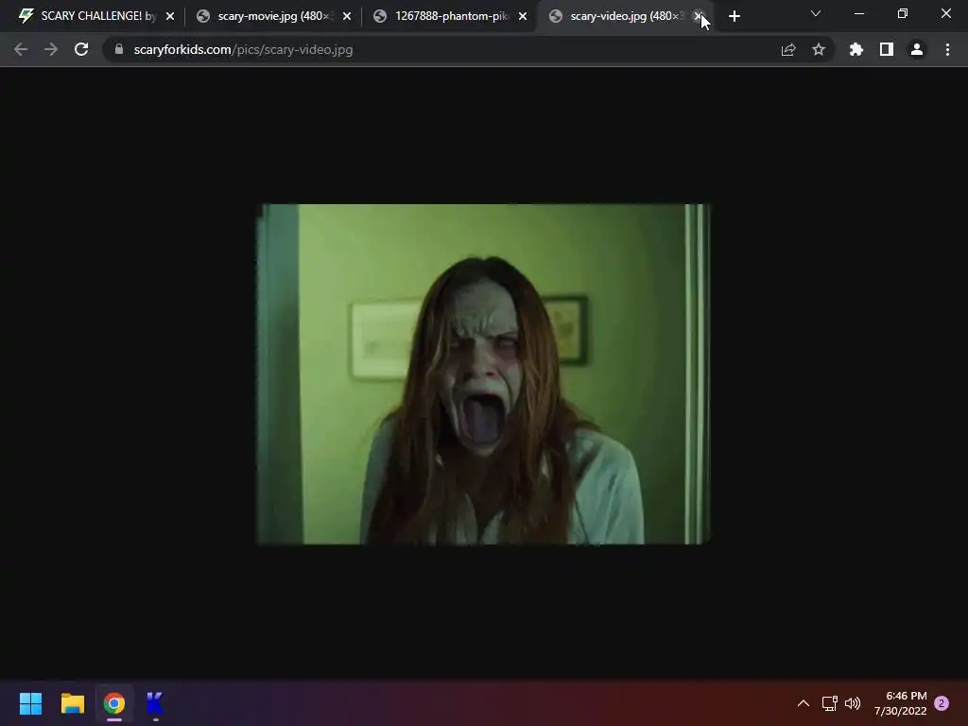Restore down the Chrome window
The height and width of the screenshot is (726, 968).
pyautogui.click(x=903, y=13)
